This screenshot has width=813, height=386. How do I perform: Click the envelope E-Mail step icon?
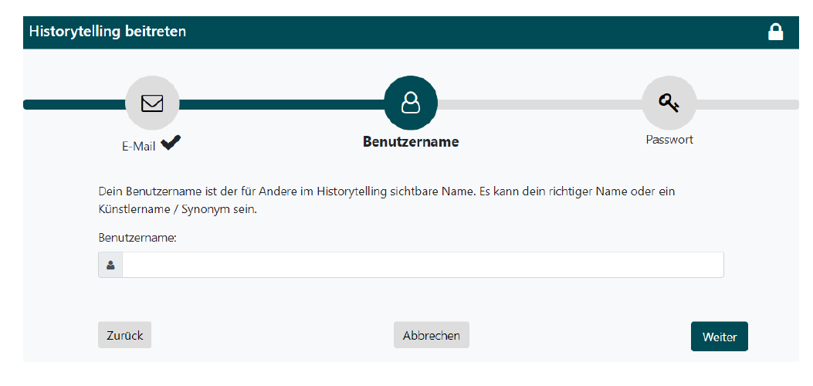point(152,103)
